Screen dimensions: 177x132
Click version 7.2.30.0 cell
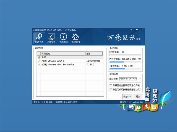90,64
